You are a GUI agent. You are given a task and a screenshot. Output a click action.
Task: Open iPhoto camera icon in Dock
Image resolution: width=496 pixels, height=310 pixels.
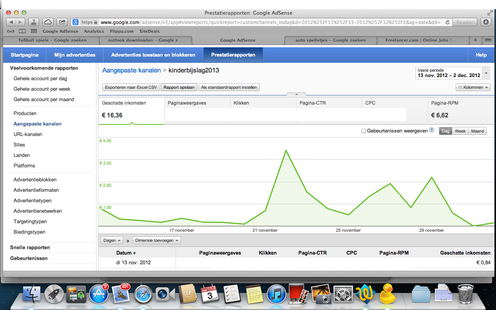pos(321,295)
